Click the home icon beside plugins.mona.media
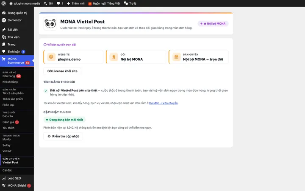 pyautogui.click(x=11, y=3)
